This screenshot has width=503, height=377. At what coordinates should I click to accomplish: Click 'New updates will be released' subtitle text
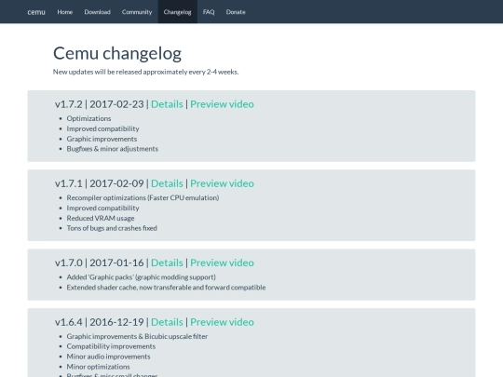click(x=145, y=72)
